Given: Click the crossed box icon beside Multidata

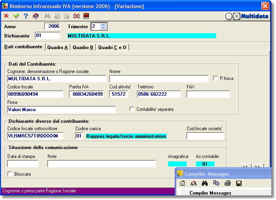Looking at the screenshot, I should 237,16.
